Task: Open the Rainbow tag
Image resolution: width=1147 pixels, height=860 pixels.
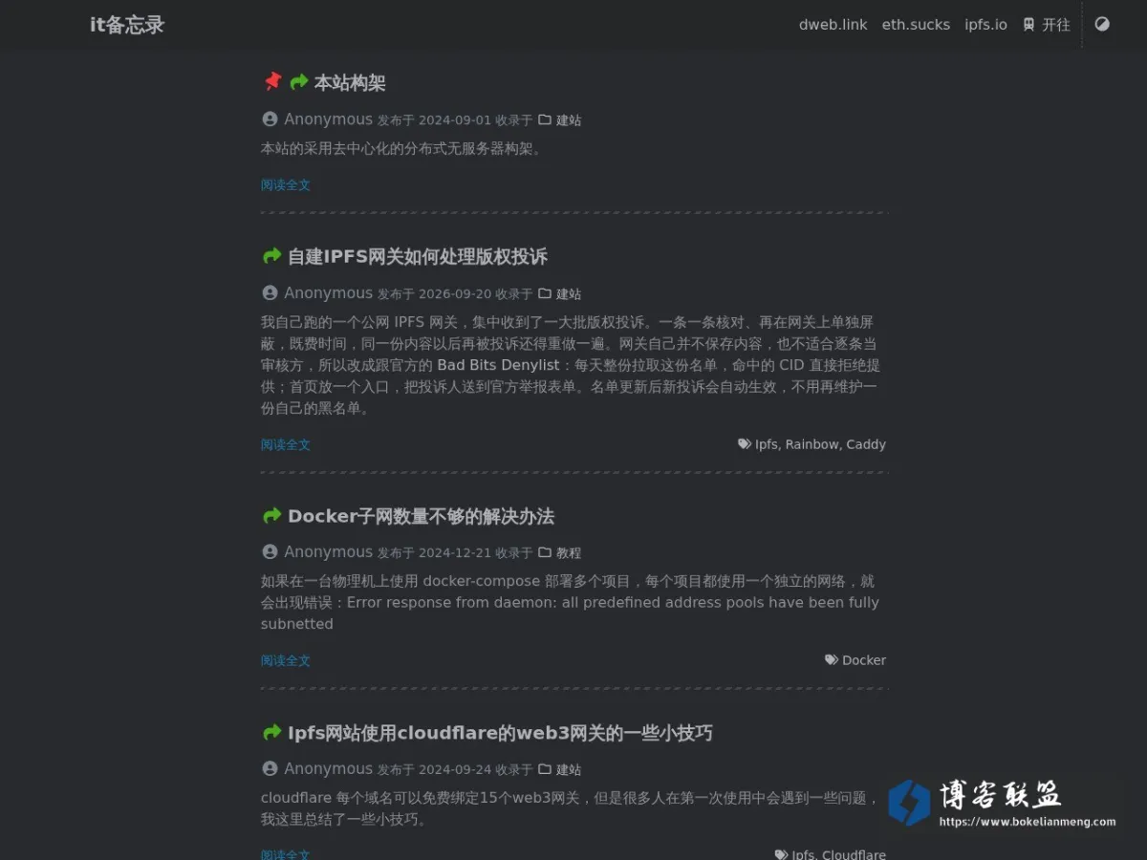Action: tap(812, 444)
